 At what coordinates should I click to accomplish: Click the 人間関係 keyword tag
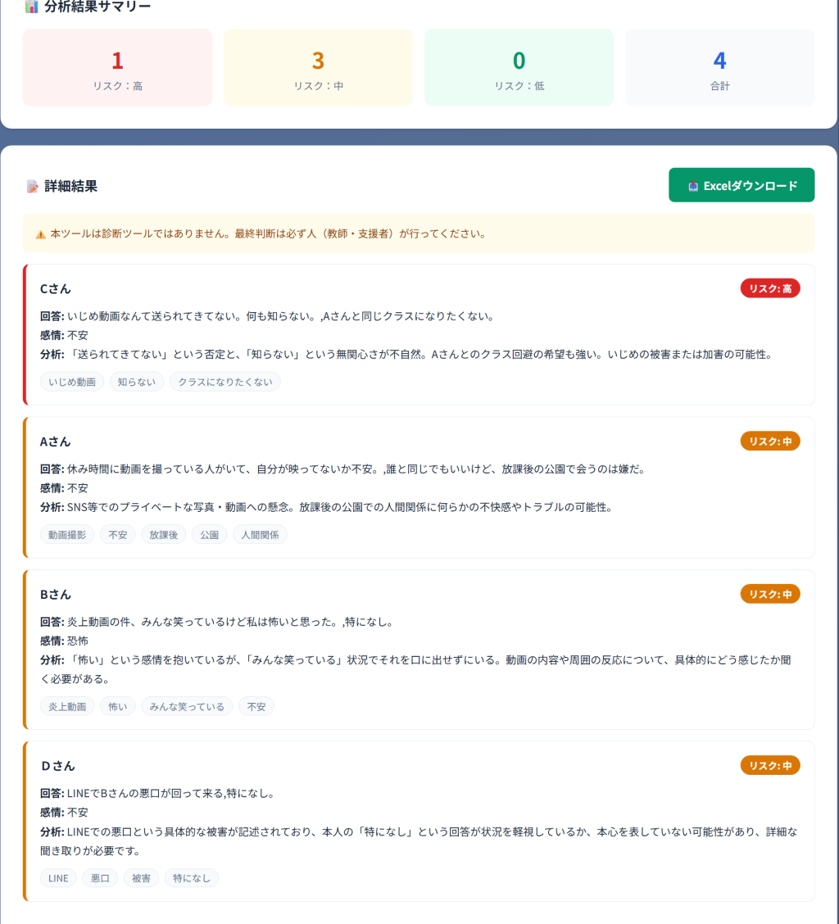(260, 534)
